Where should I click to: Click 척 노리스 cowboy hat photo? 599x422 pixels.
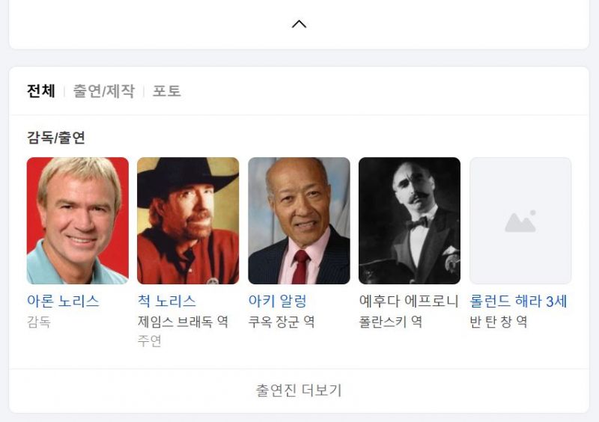(x=188, y=221)
